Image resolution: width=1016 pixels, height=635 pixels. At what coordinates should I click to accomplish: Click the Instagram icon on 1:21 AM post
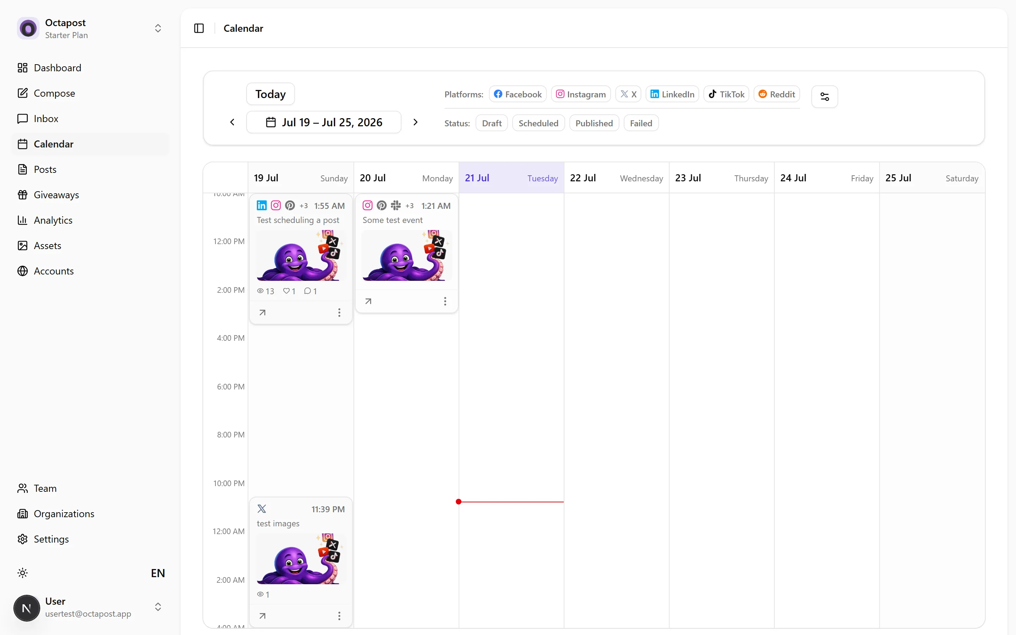367,205
